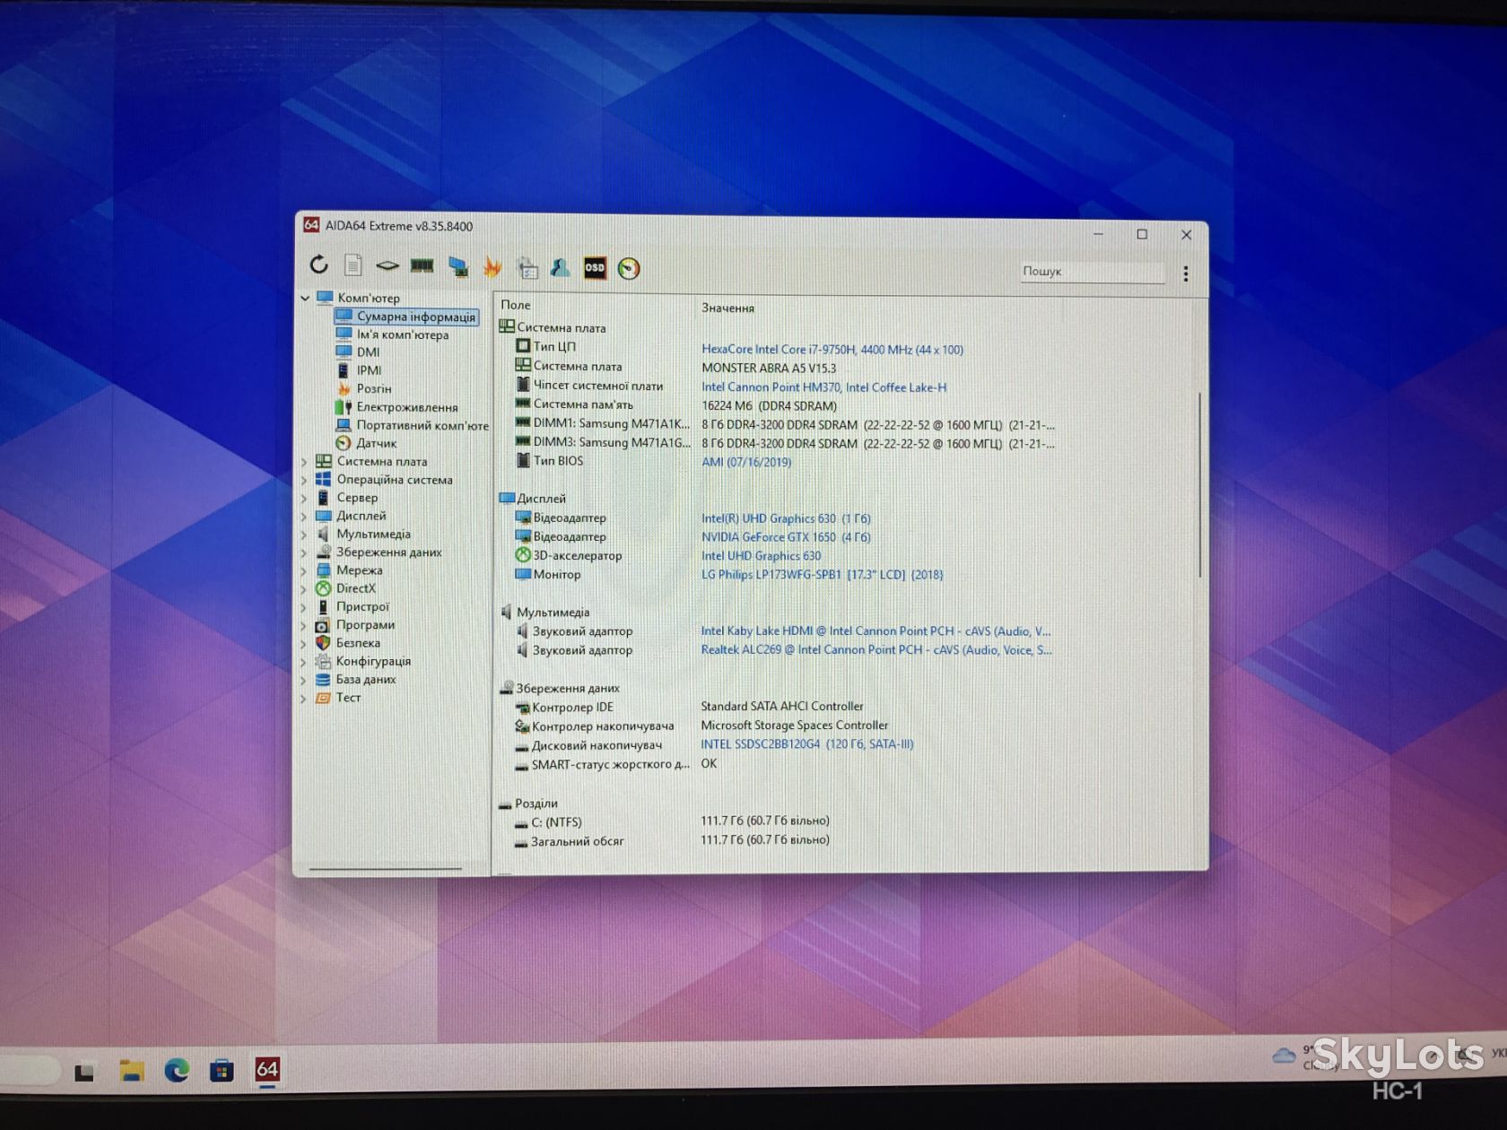Expand the Операційна система tree node
This screenshot has width=1507, height=1130.
click(x=303, y=480)
